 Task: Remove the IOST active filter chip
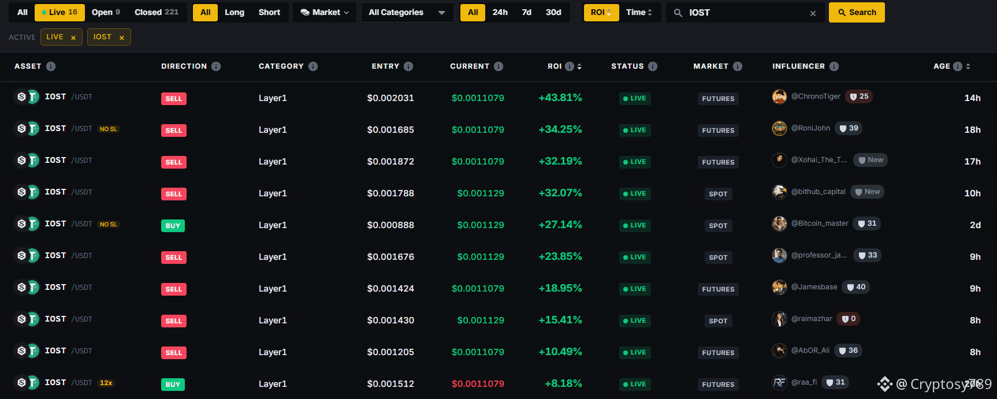[x=122, y=38]
